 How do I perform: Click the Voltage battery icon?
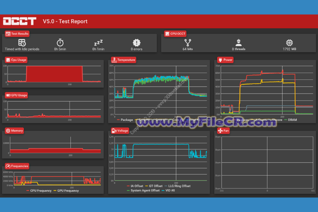pos(114,131)
